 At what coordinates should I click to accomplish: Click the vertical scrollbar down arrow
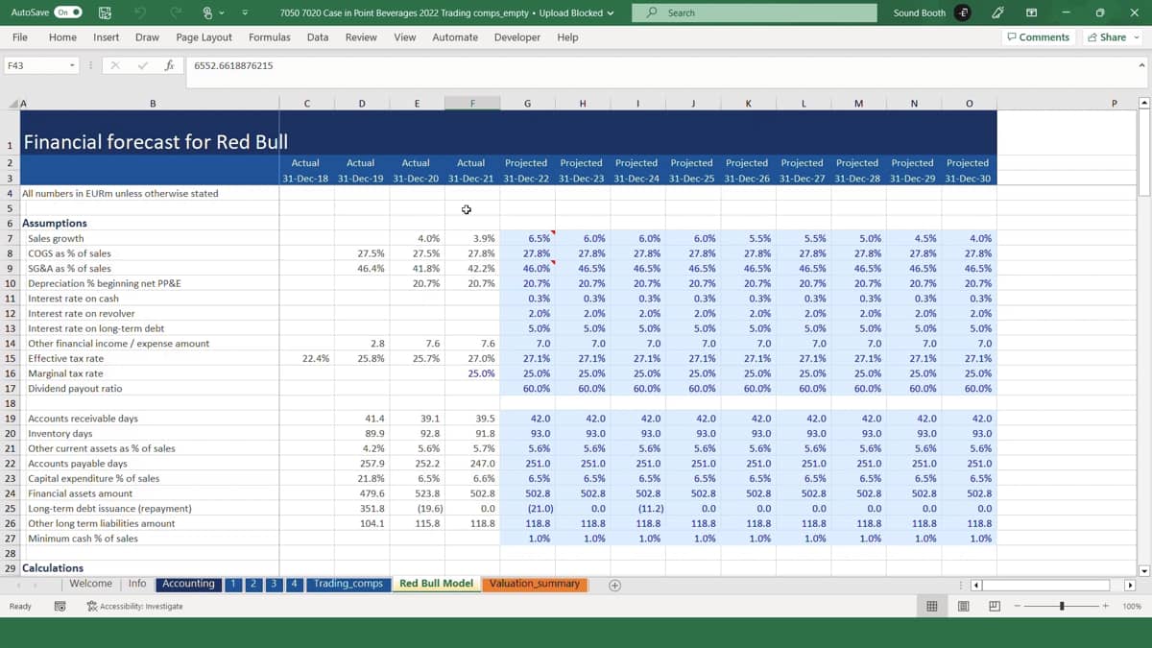1143,570
